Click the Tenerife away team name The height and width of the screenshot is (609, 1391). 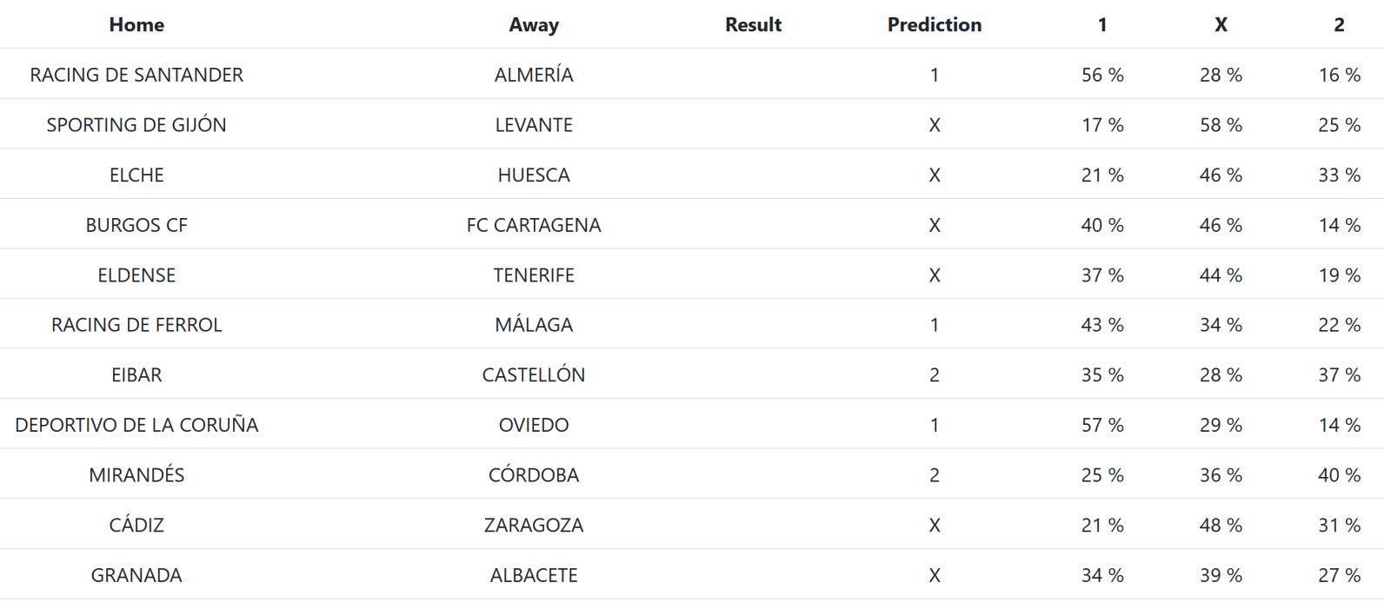point(534,275)
